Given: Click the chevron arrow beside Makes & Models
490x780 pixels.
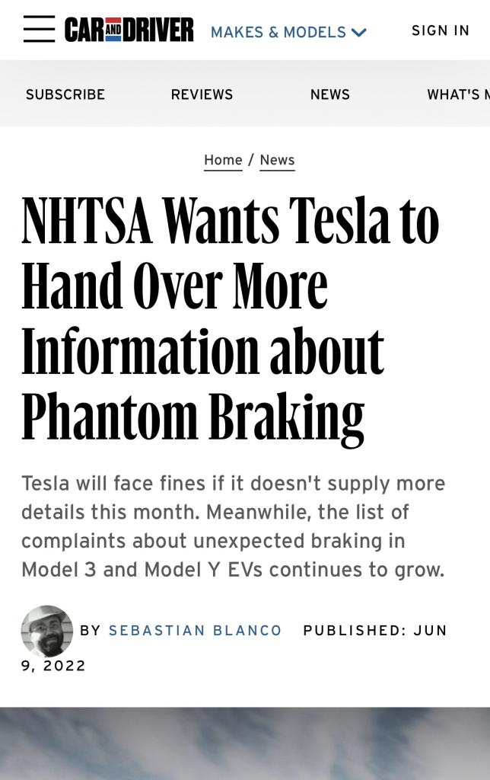Looking at the screenshot, I should pyautogui.click(x=359, y=33).
